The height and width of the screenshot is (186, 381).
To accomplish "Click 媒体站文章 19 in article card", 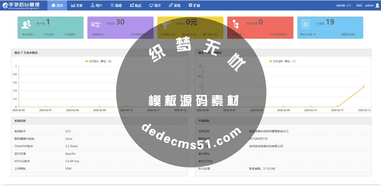I will tap(308, 35).
